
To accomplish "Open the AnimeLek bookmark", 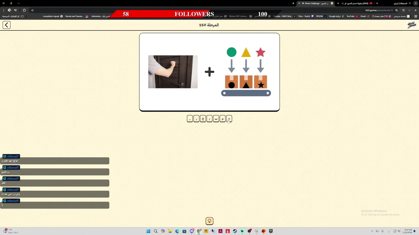I will coord(100,16).
